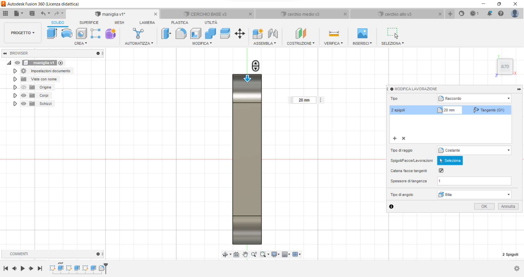Click the last fillet feature in the timeline
Image resolution: width=524 pixels, height=277 pixels.
pyautogui.click(x=102, y=268)
